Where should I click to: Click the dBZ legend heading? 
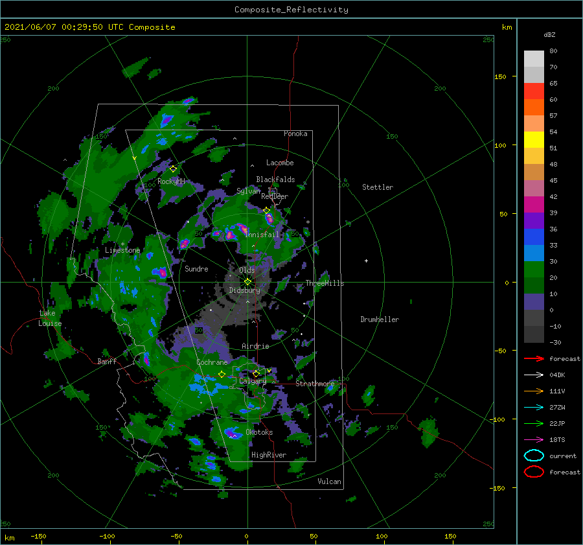(549, 34)
